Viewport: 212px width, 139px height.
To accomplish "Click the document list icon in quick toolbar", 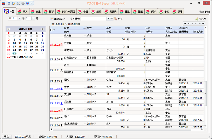I will (x=9, y=3).
